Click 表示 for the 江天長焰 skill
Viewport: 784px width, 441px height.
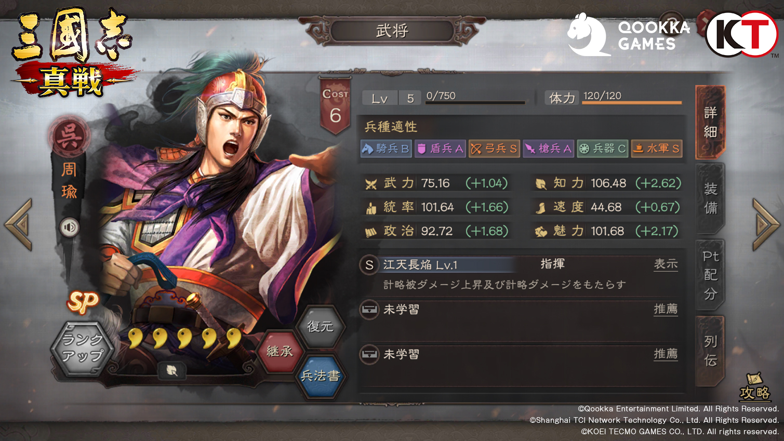(666, 264)
